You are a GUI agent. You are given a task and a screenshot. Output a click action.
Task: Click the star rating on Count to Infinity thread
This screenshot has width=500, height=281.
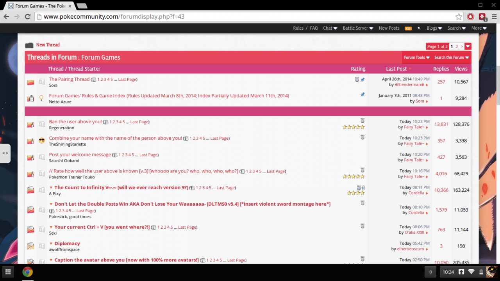[356, 193]
